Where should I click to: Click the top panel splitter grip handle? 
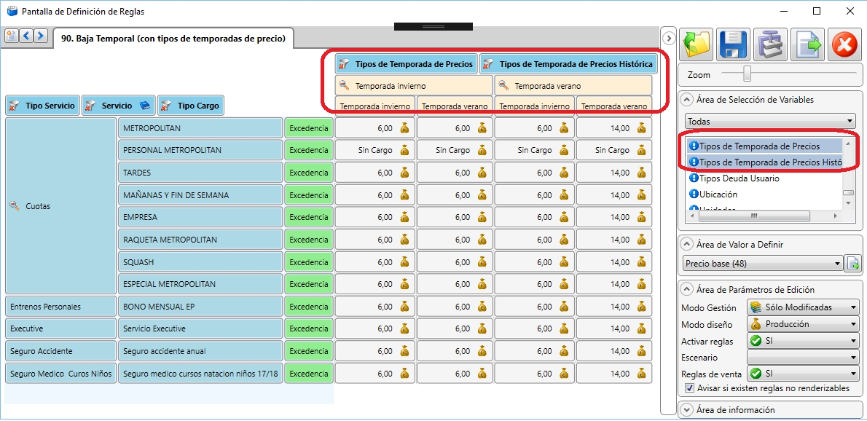click(433, 26)
